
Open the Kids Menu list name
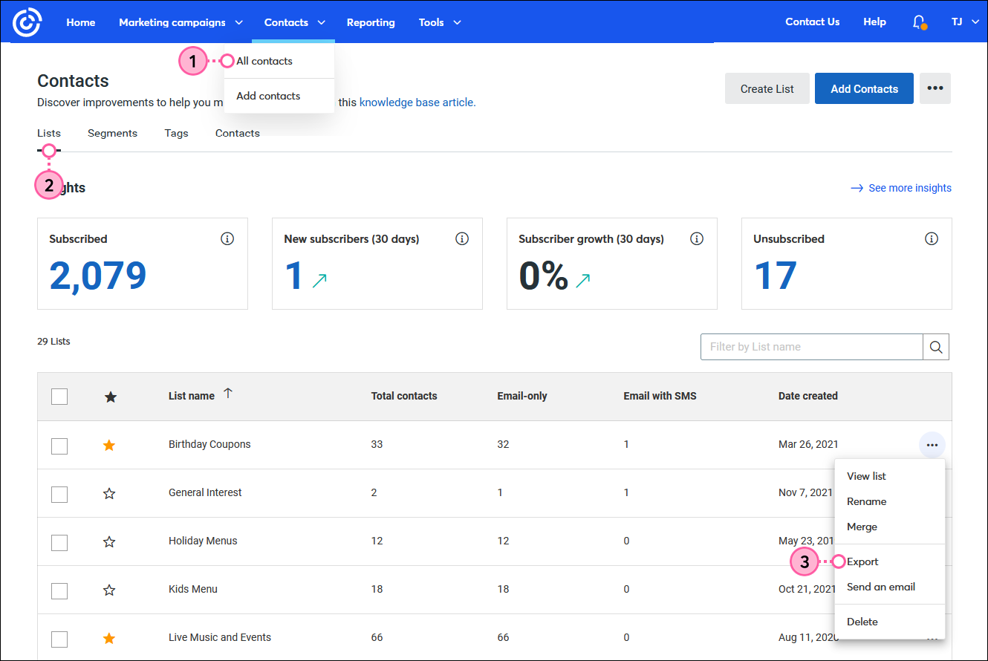[x=193, y=589]
